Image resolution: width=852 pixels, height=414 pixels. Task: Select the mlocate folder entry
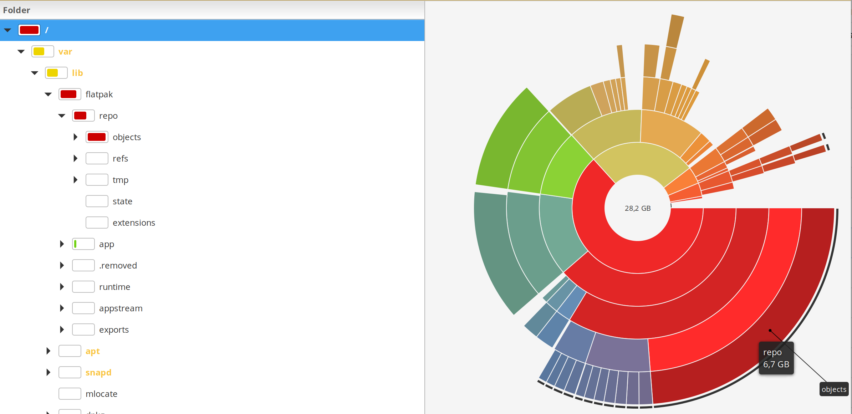pyautogui.click(x=101, y=394)
